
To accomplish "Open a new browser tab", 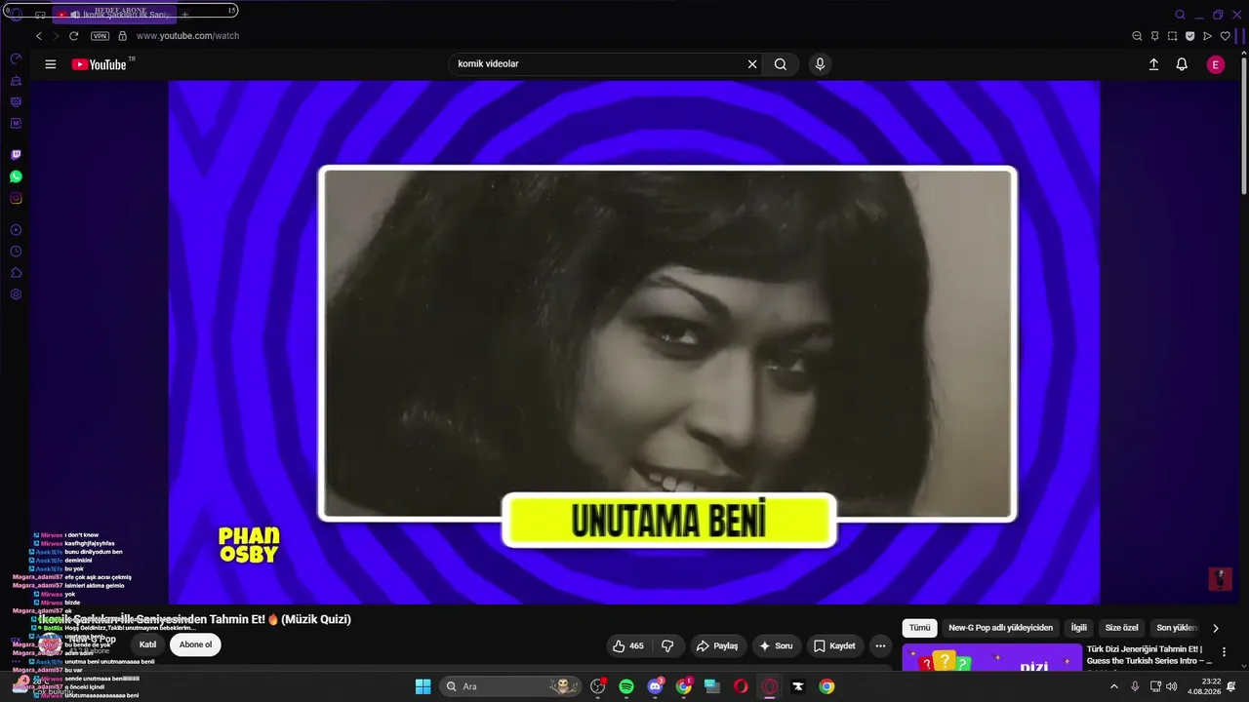I will click(x=184, y=15).
